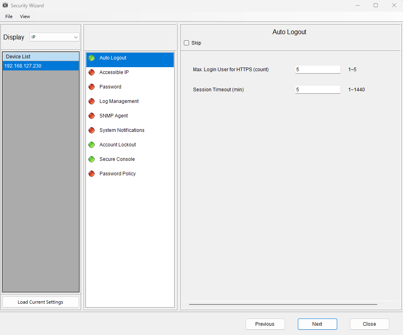Click the red status icon beside Accessible IP
Image resolution: width=403 pixels, height=335 pixels.
tap(92, 72)
